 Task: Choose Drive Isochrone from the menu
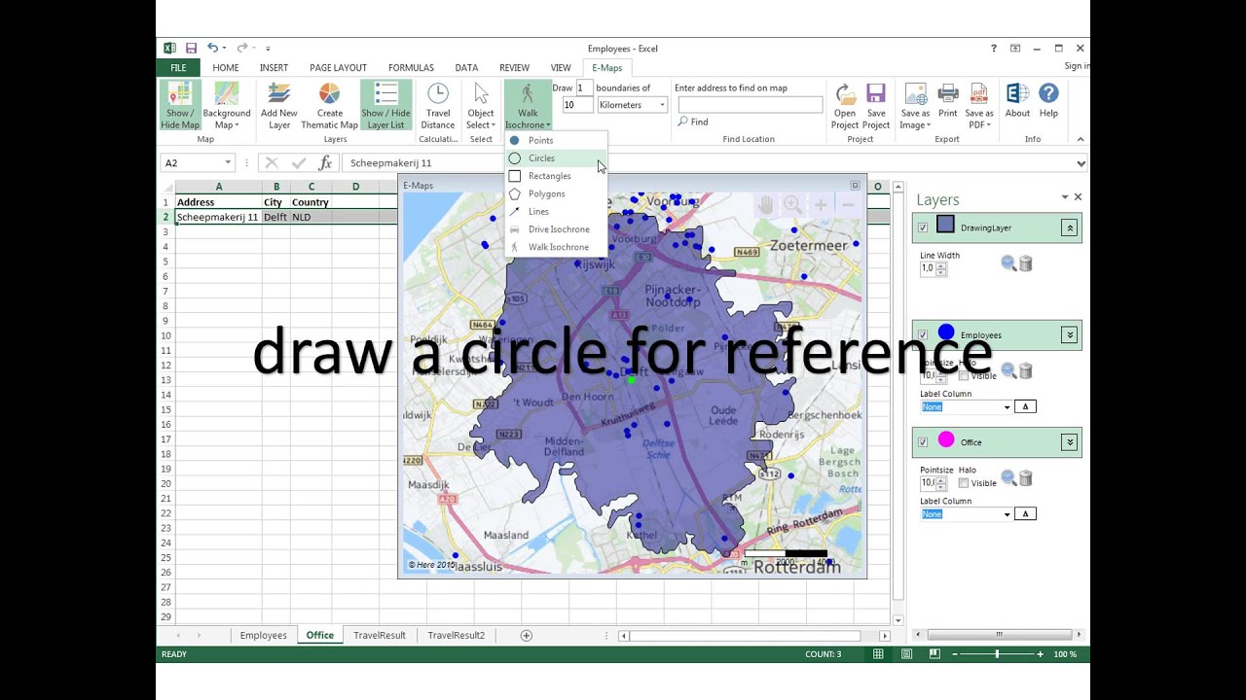(555, 229)
